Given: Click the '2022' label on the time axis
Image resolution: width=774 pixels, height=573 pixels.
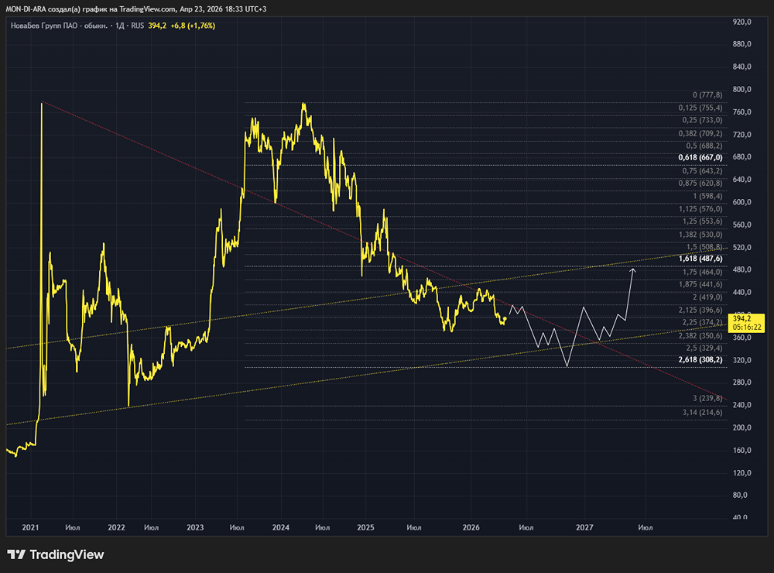Looking at the screenshot, I should pos(117,527).
